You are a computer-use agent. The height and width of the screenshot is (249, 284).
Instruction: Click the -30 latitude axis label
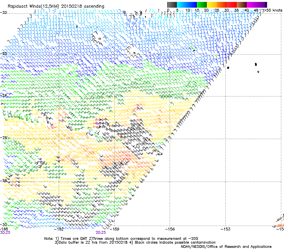click(3, 224)
